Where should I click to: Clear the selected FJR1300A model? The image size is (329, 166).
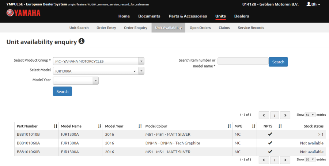(x=135, y=72)
